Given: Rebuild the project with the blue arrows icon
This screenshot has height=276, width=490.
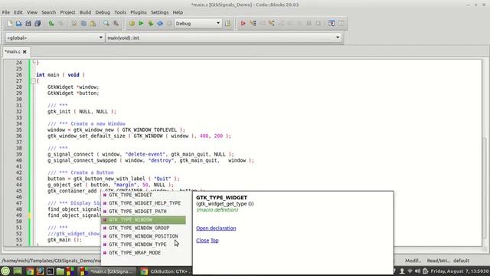Looking at the screenshot, I should coord(160,24).
